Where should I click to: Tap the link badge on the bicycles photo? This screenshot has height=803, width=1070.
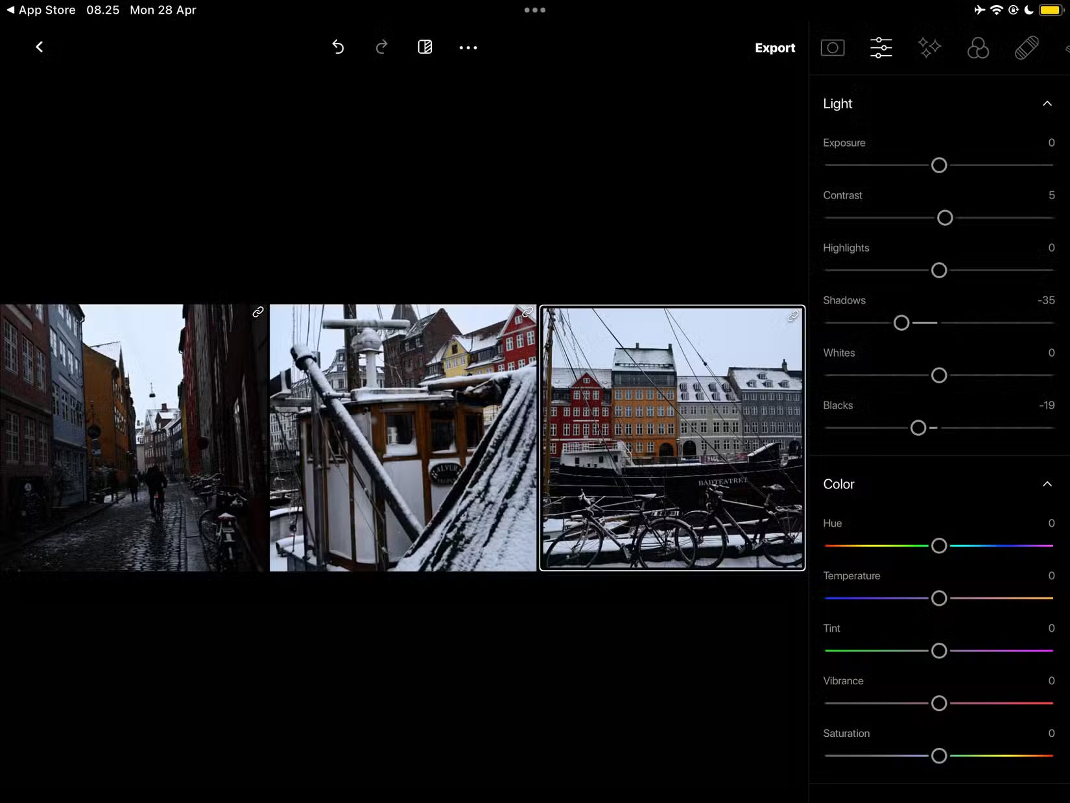pyautogui.click(x=792, y=317)
